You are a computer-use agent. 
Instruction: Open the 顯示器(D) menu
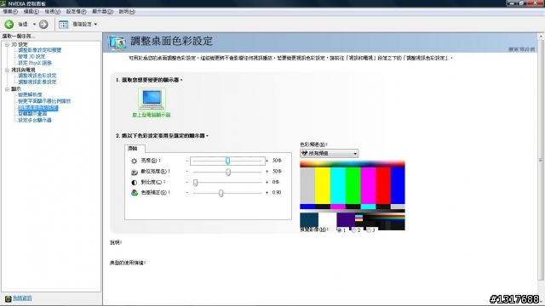(102, 11)
